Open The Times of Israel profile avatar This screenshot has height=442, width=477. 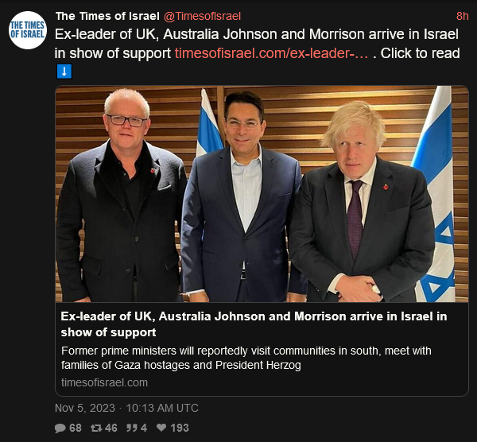pos(28,30)
